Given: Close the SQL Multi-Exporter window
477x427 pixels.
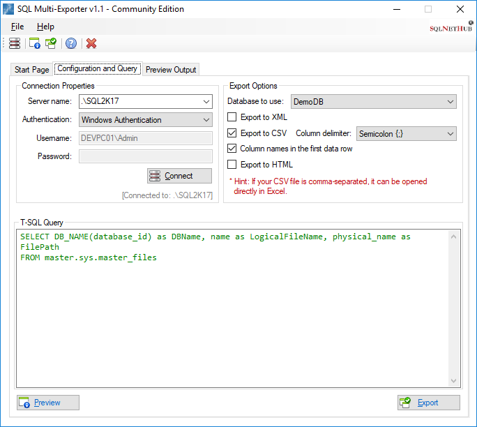Looking at the screenshot, I should [460, 9].
